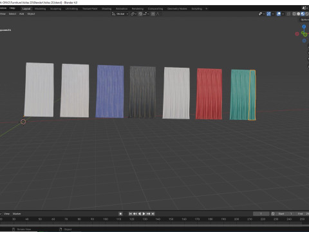Open the pivot point dropdown

[x=134, y=14]
